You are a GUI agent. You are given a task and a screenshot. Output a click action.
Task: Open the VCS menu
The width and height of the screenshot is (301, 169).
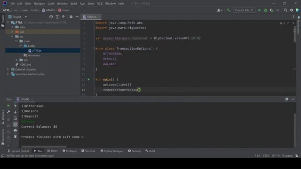coord(100,4)
